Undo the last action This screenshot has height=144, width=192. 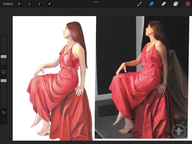[x=4, y=113]
